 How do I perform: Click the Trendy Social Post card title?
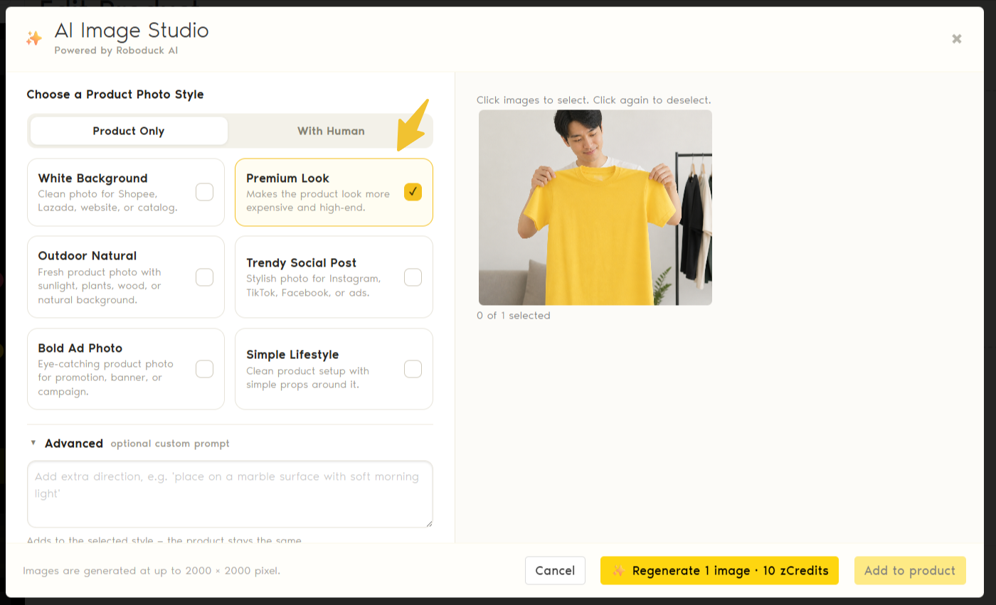coord(302,263)
